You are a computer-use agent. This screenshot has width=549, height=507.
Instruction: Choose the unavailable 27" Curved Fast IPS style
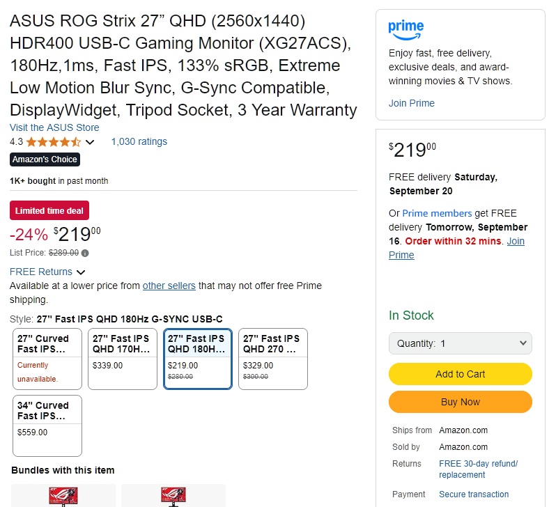[47, 359]
